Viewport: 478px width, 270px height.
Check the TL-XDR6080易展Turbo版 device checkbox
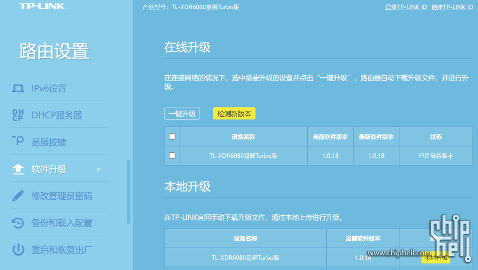(x=172, y=155)
